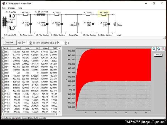This screenshot has height=125, width=167.
Task: Select the highlighted R4 1.8kΩ resistor
Action: [104, 15]
